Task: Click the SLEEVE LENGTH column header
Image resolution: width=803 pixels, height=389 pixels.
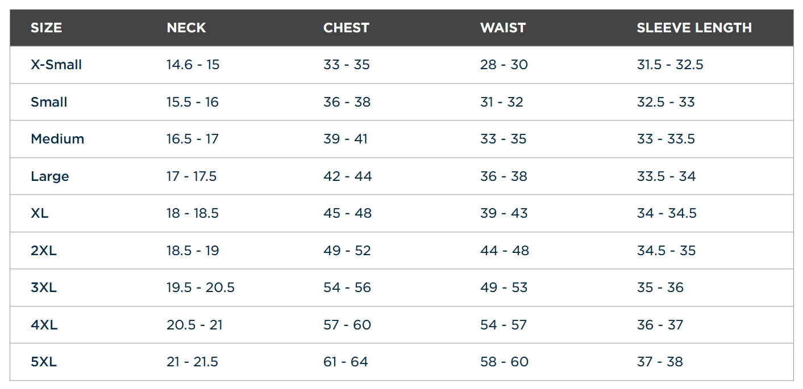Action: 694,28
